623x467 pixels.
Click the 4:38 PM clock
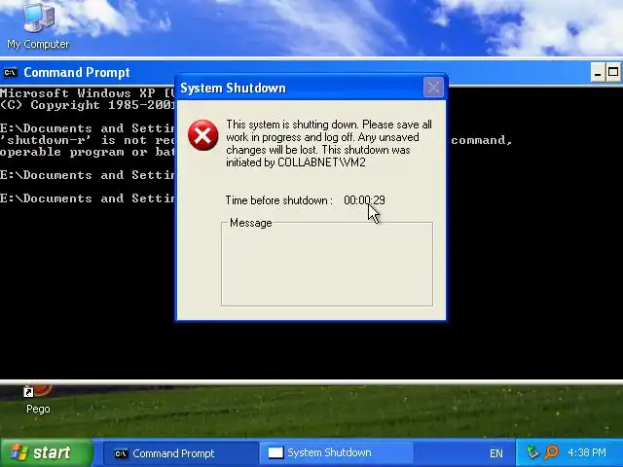[587, 452]
